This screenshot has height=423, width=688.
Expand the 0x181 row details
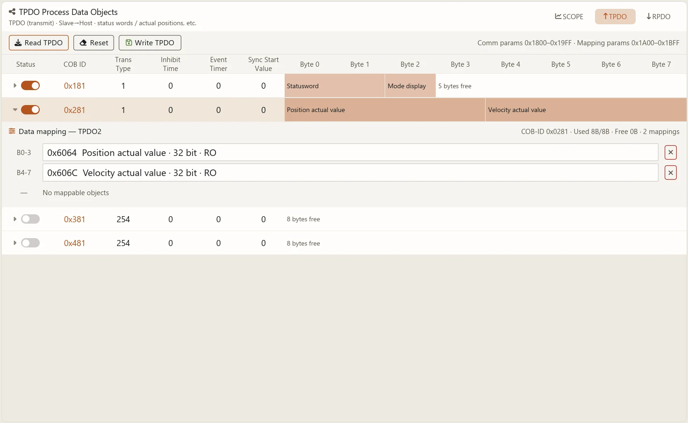click(x=15, y=85)
